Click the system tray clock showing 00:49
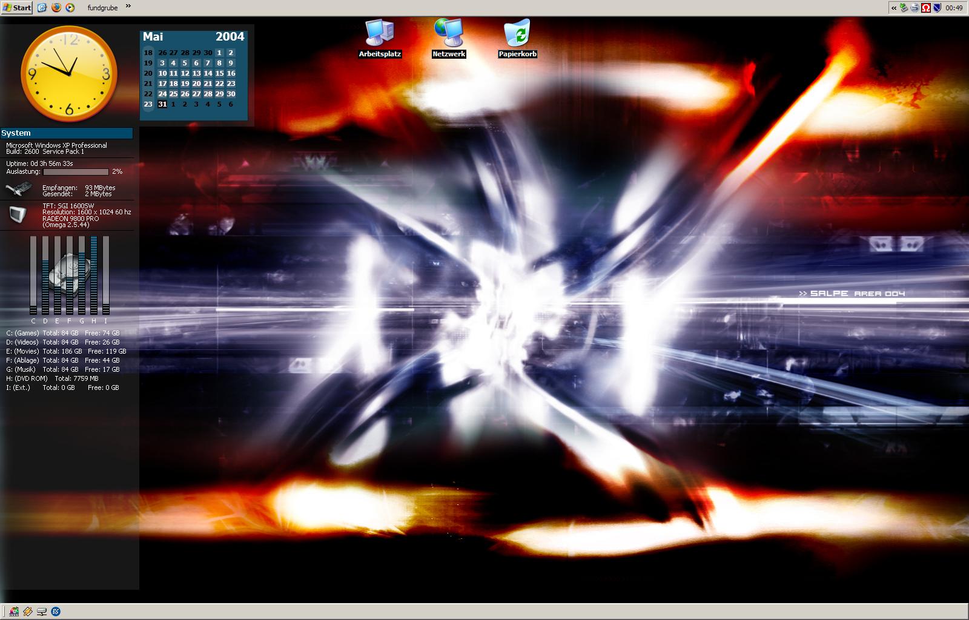The image size is (969, 620). (x=954, y=8)
